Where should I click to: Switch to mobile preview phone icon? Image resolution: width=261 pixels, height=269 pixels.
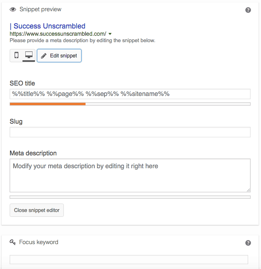pos(16,55)
